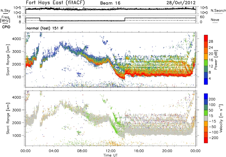The width and height of the screenshot is (226, 157).
Task: Click "Slant Range [km]" label of the velocity panel
Action: 8,118
